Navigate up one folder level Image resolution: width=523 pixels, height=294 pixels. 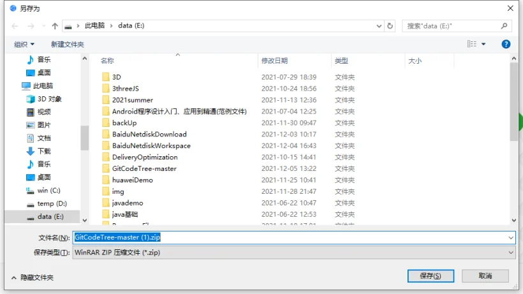click(x=55, y=26)
